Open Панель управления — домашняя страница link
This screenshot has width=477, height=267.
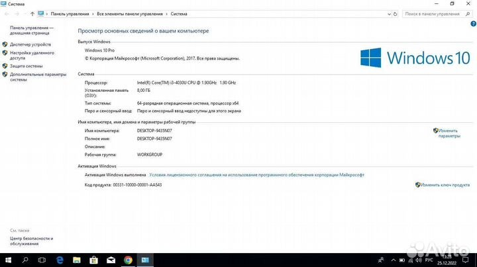(x=32, y=30)
